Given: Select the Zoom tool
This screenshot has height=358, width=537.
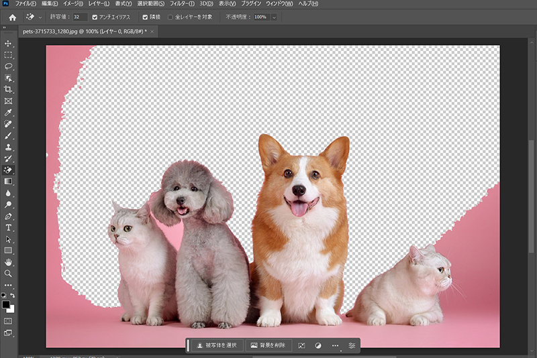Looking at the screenshot, I should (x=8, y=274).
